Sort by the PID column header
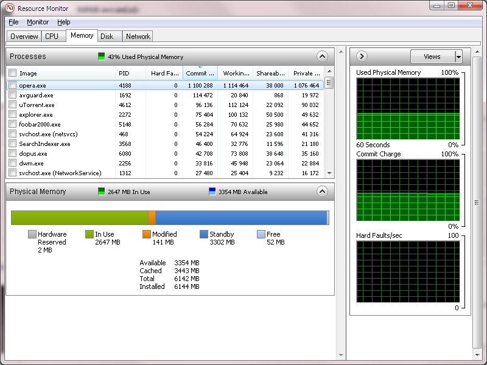 tap(130, 73)
